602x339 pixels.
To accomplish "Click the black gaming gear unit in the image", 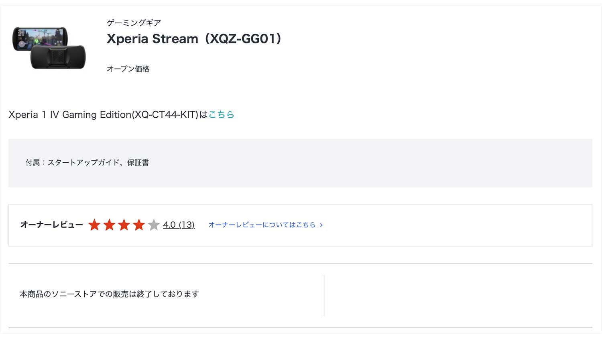I will pos(59,57).
